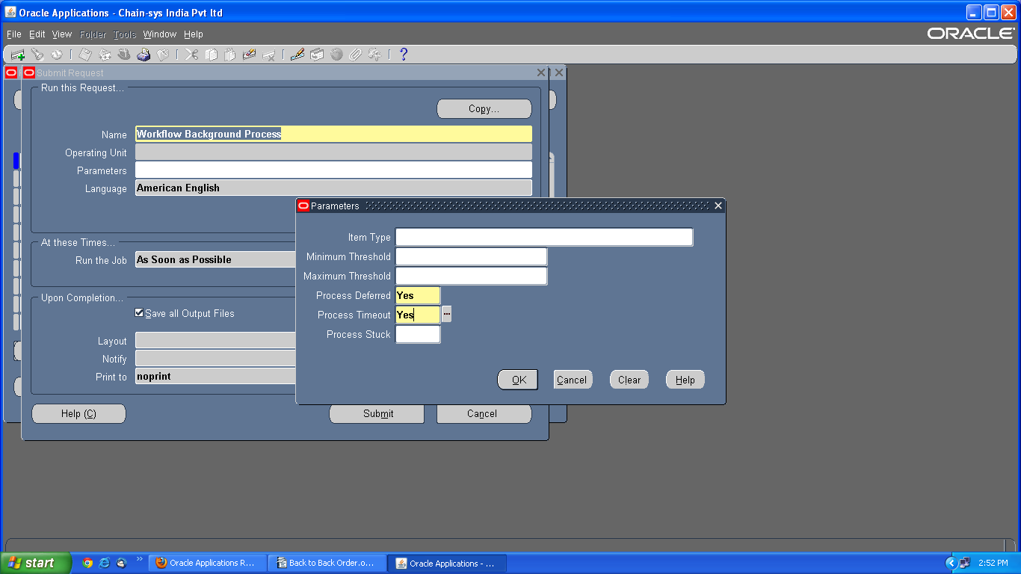Open the Windows Start menu
This screenshot has height=574, width=1021.
click(36, 563)
